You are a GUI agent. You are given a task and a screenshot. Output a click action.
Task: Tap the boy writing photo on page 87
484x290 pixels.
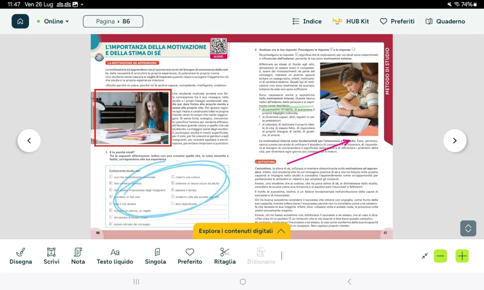[x=349, y=99]
